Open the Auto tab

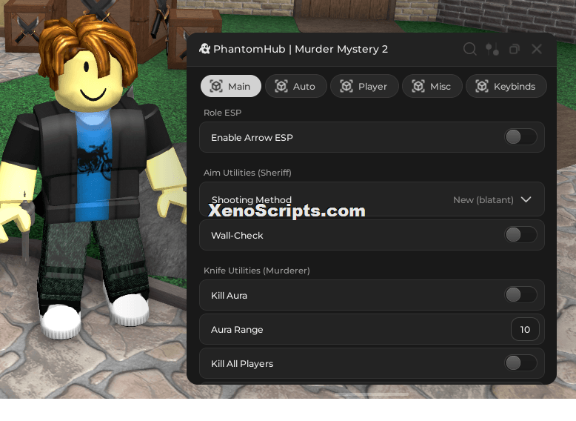tap(295, 87)
